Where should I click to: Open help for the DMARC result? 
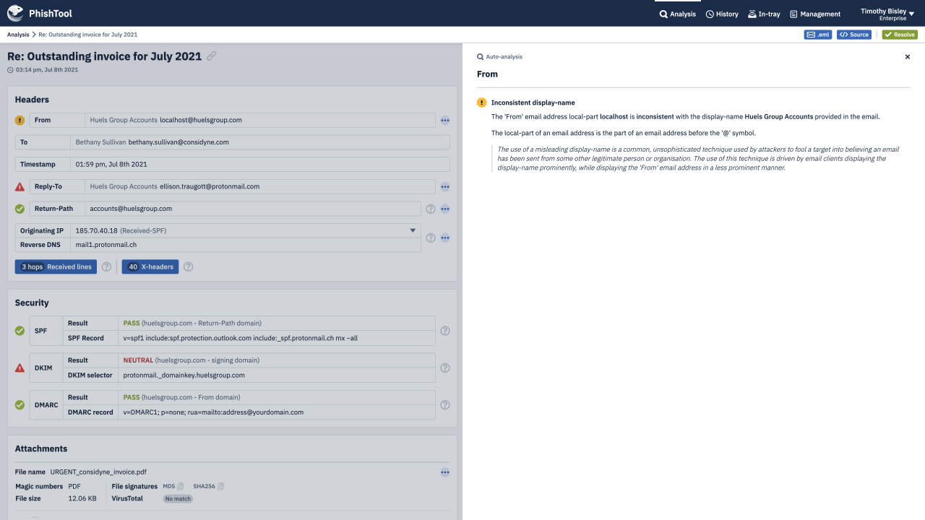pyautogui.click(x=445, y=404)
